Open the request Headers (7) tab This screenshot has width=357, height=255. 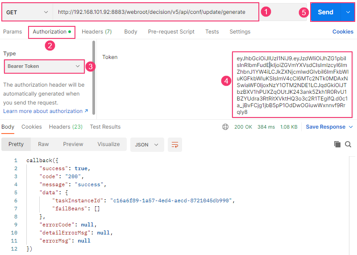[x=97, y=32]
